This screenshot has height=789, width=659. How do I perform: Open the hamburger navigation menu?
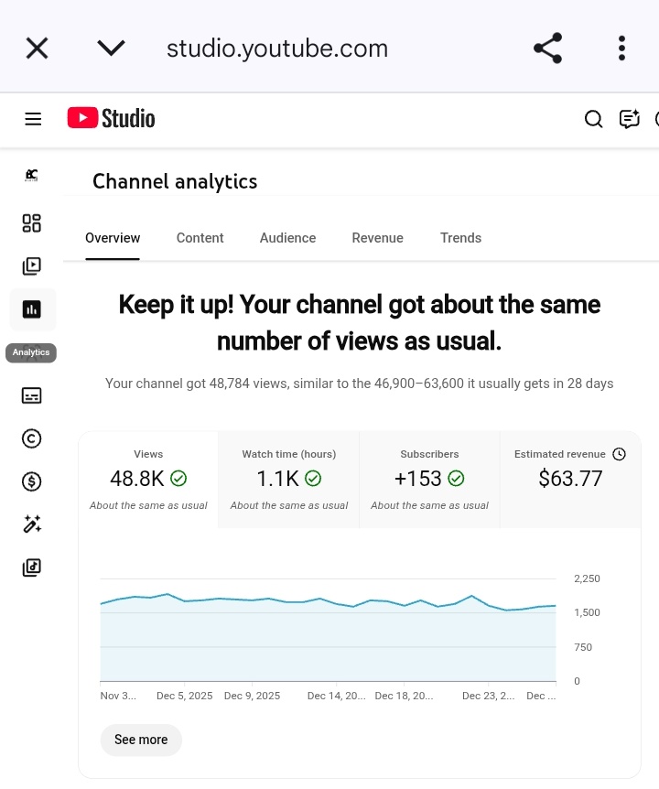tap(33, 119)
